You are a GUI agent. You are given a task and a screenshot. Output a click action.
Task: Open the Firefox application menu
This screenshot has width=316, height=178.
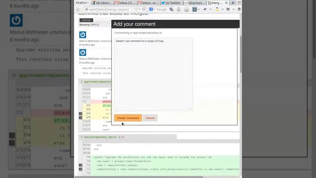coord(82,3)
